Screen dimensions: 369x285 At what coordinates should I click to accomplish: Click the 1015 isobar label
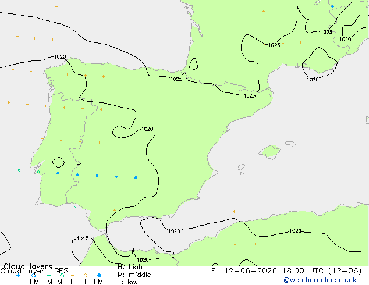coord(83,238)
